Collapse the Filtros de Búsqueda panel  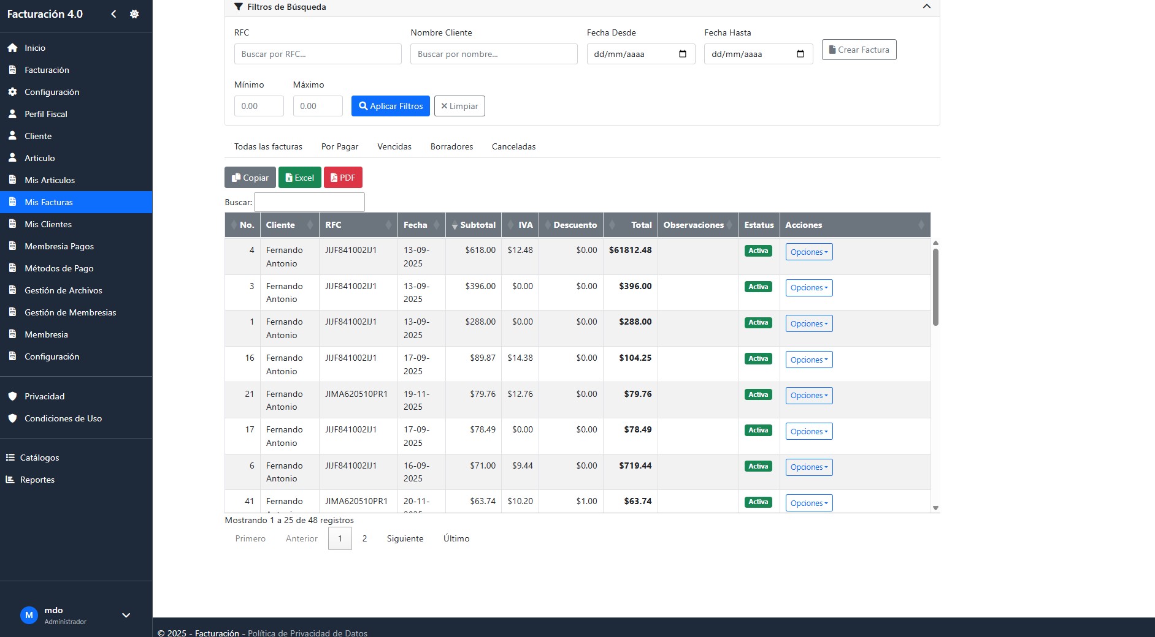[926, 7]
